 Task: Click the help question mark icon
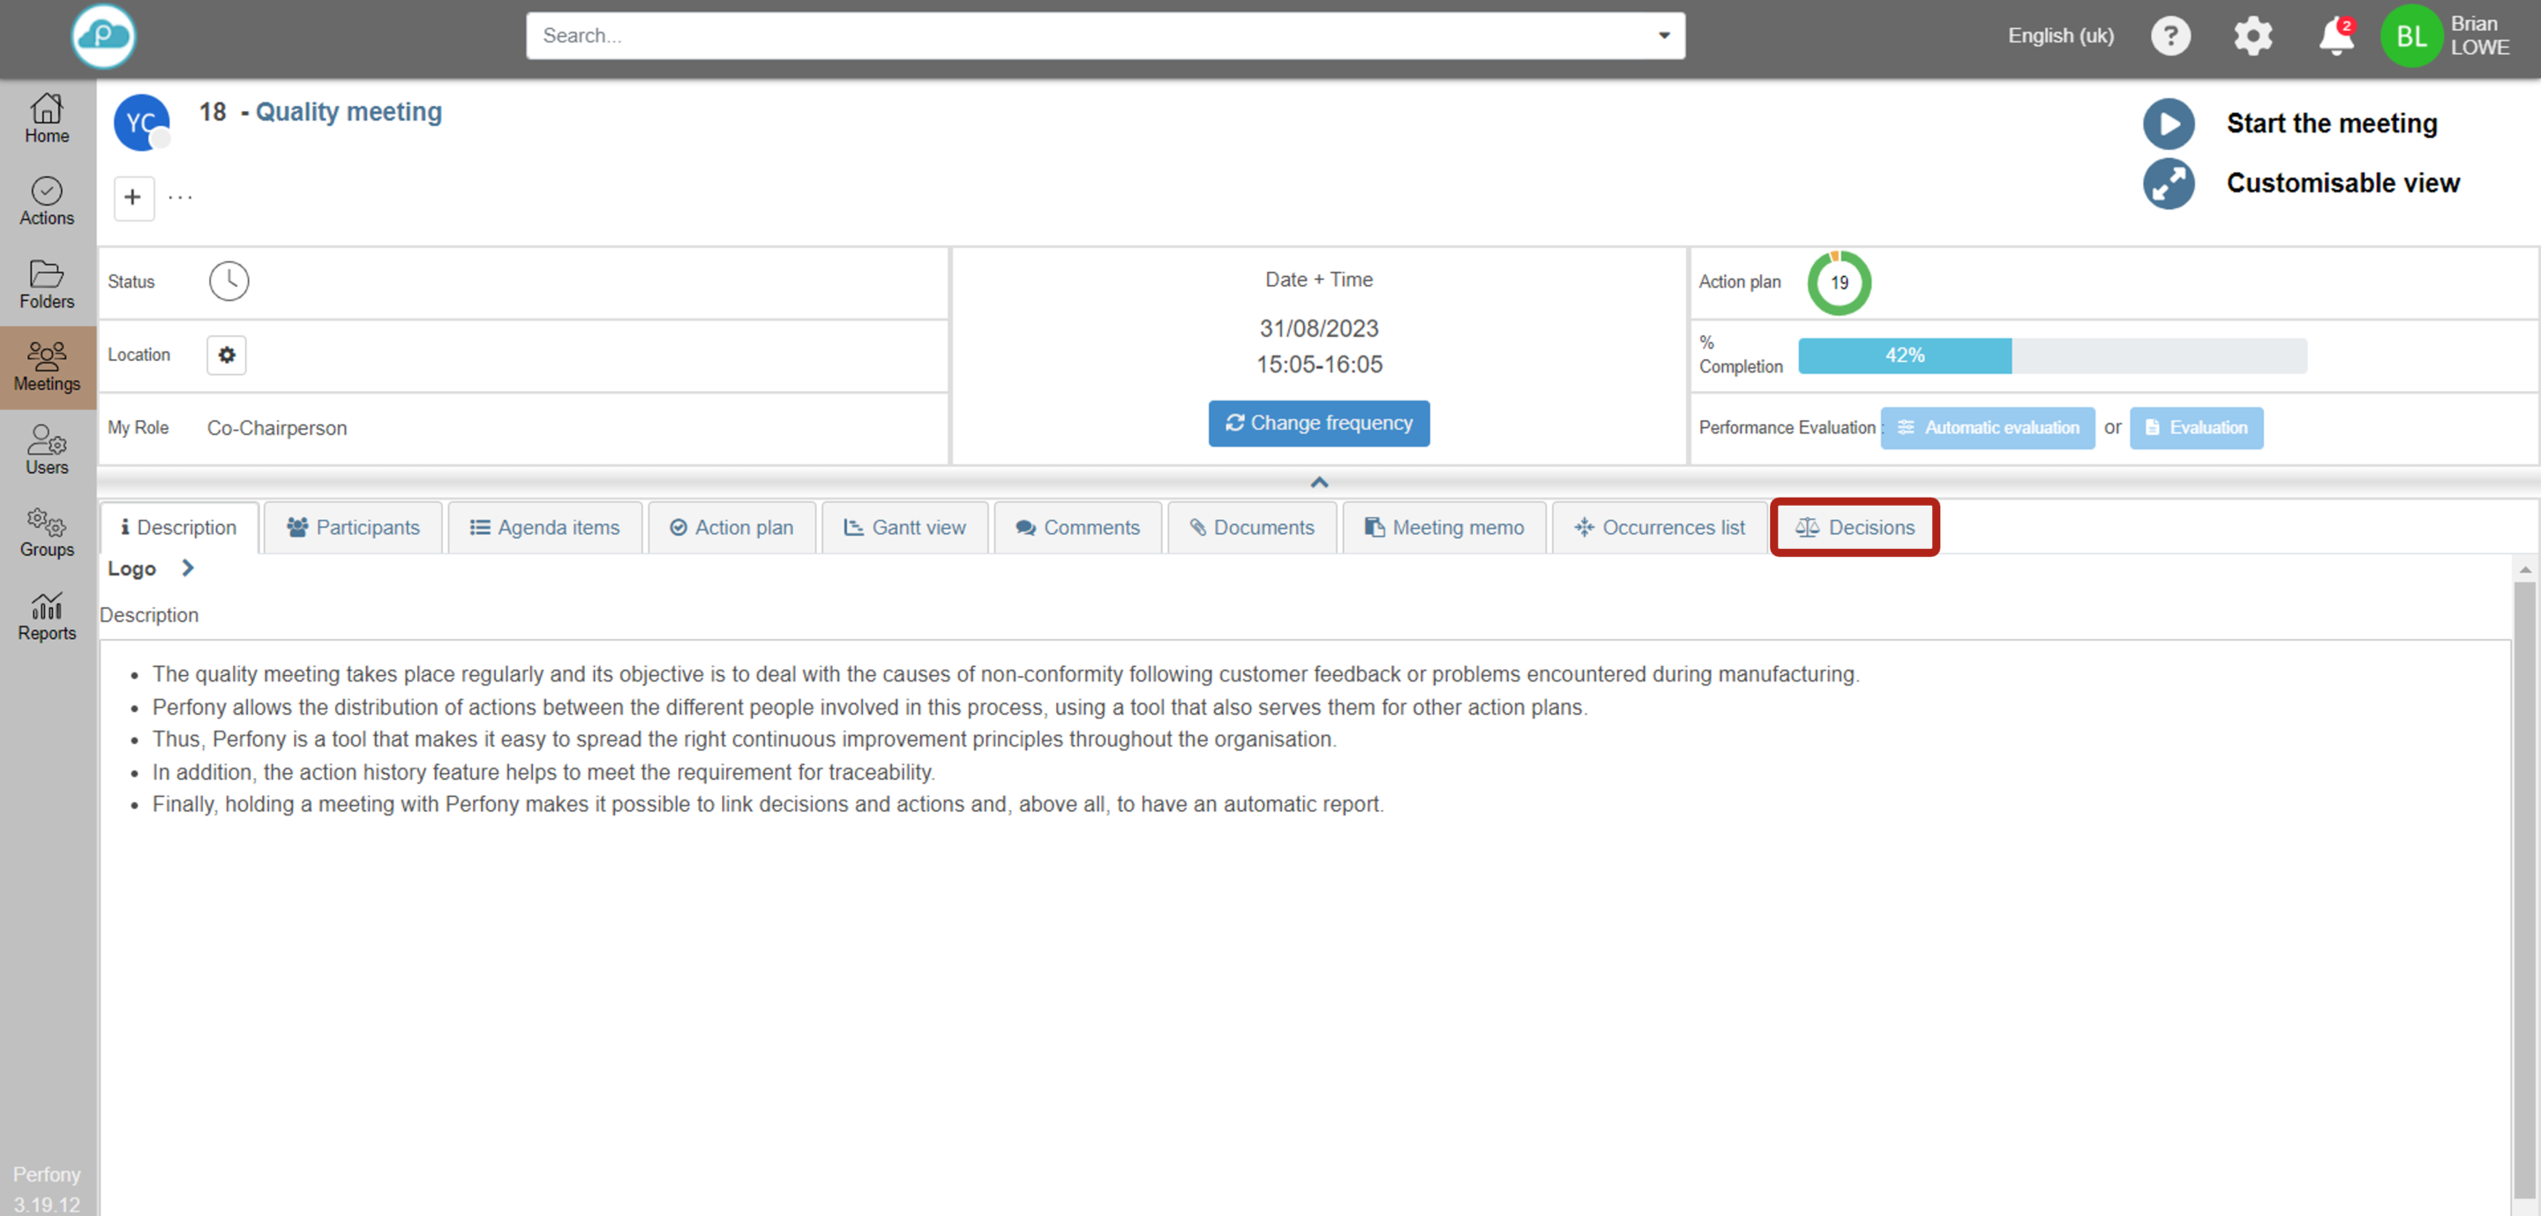[2170, 37]
